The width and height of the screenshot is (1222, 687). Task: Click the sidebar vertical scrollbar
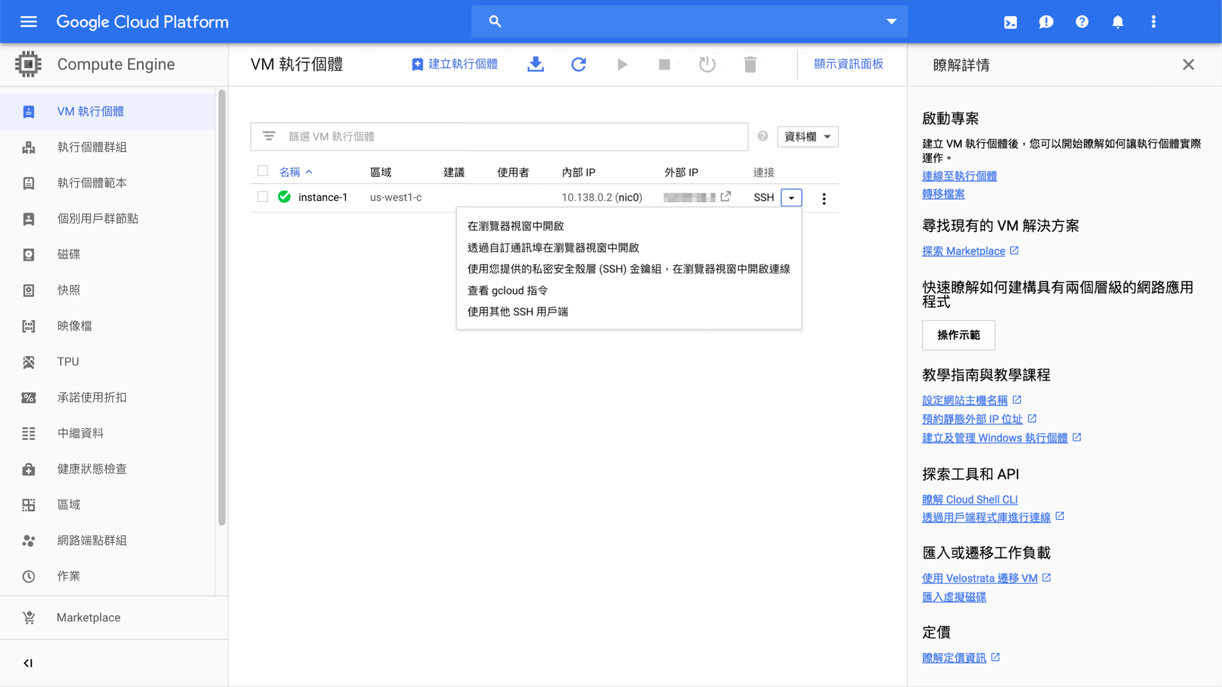click(222, 307)
